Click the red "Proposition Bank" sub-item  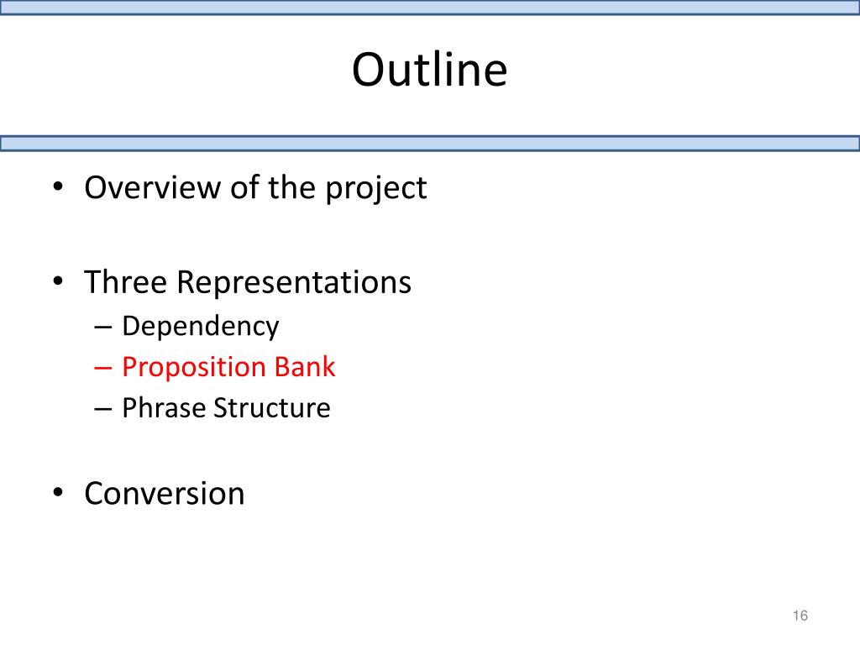(228, 367)
